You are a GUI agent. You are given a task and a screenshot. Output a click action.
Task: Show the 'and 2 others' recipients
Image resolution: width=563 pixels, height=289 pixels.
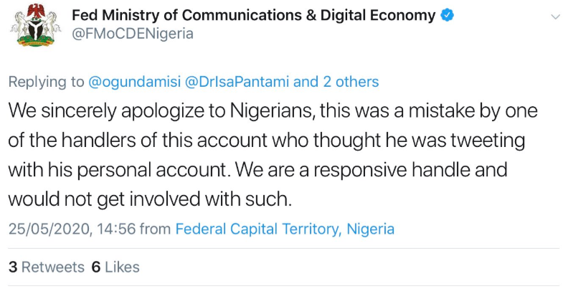tap(336, 82)
